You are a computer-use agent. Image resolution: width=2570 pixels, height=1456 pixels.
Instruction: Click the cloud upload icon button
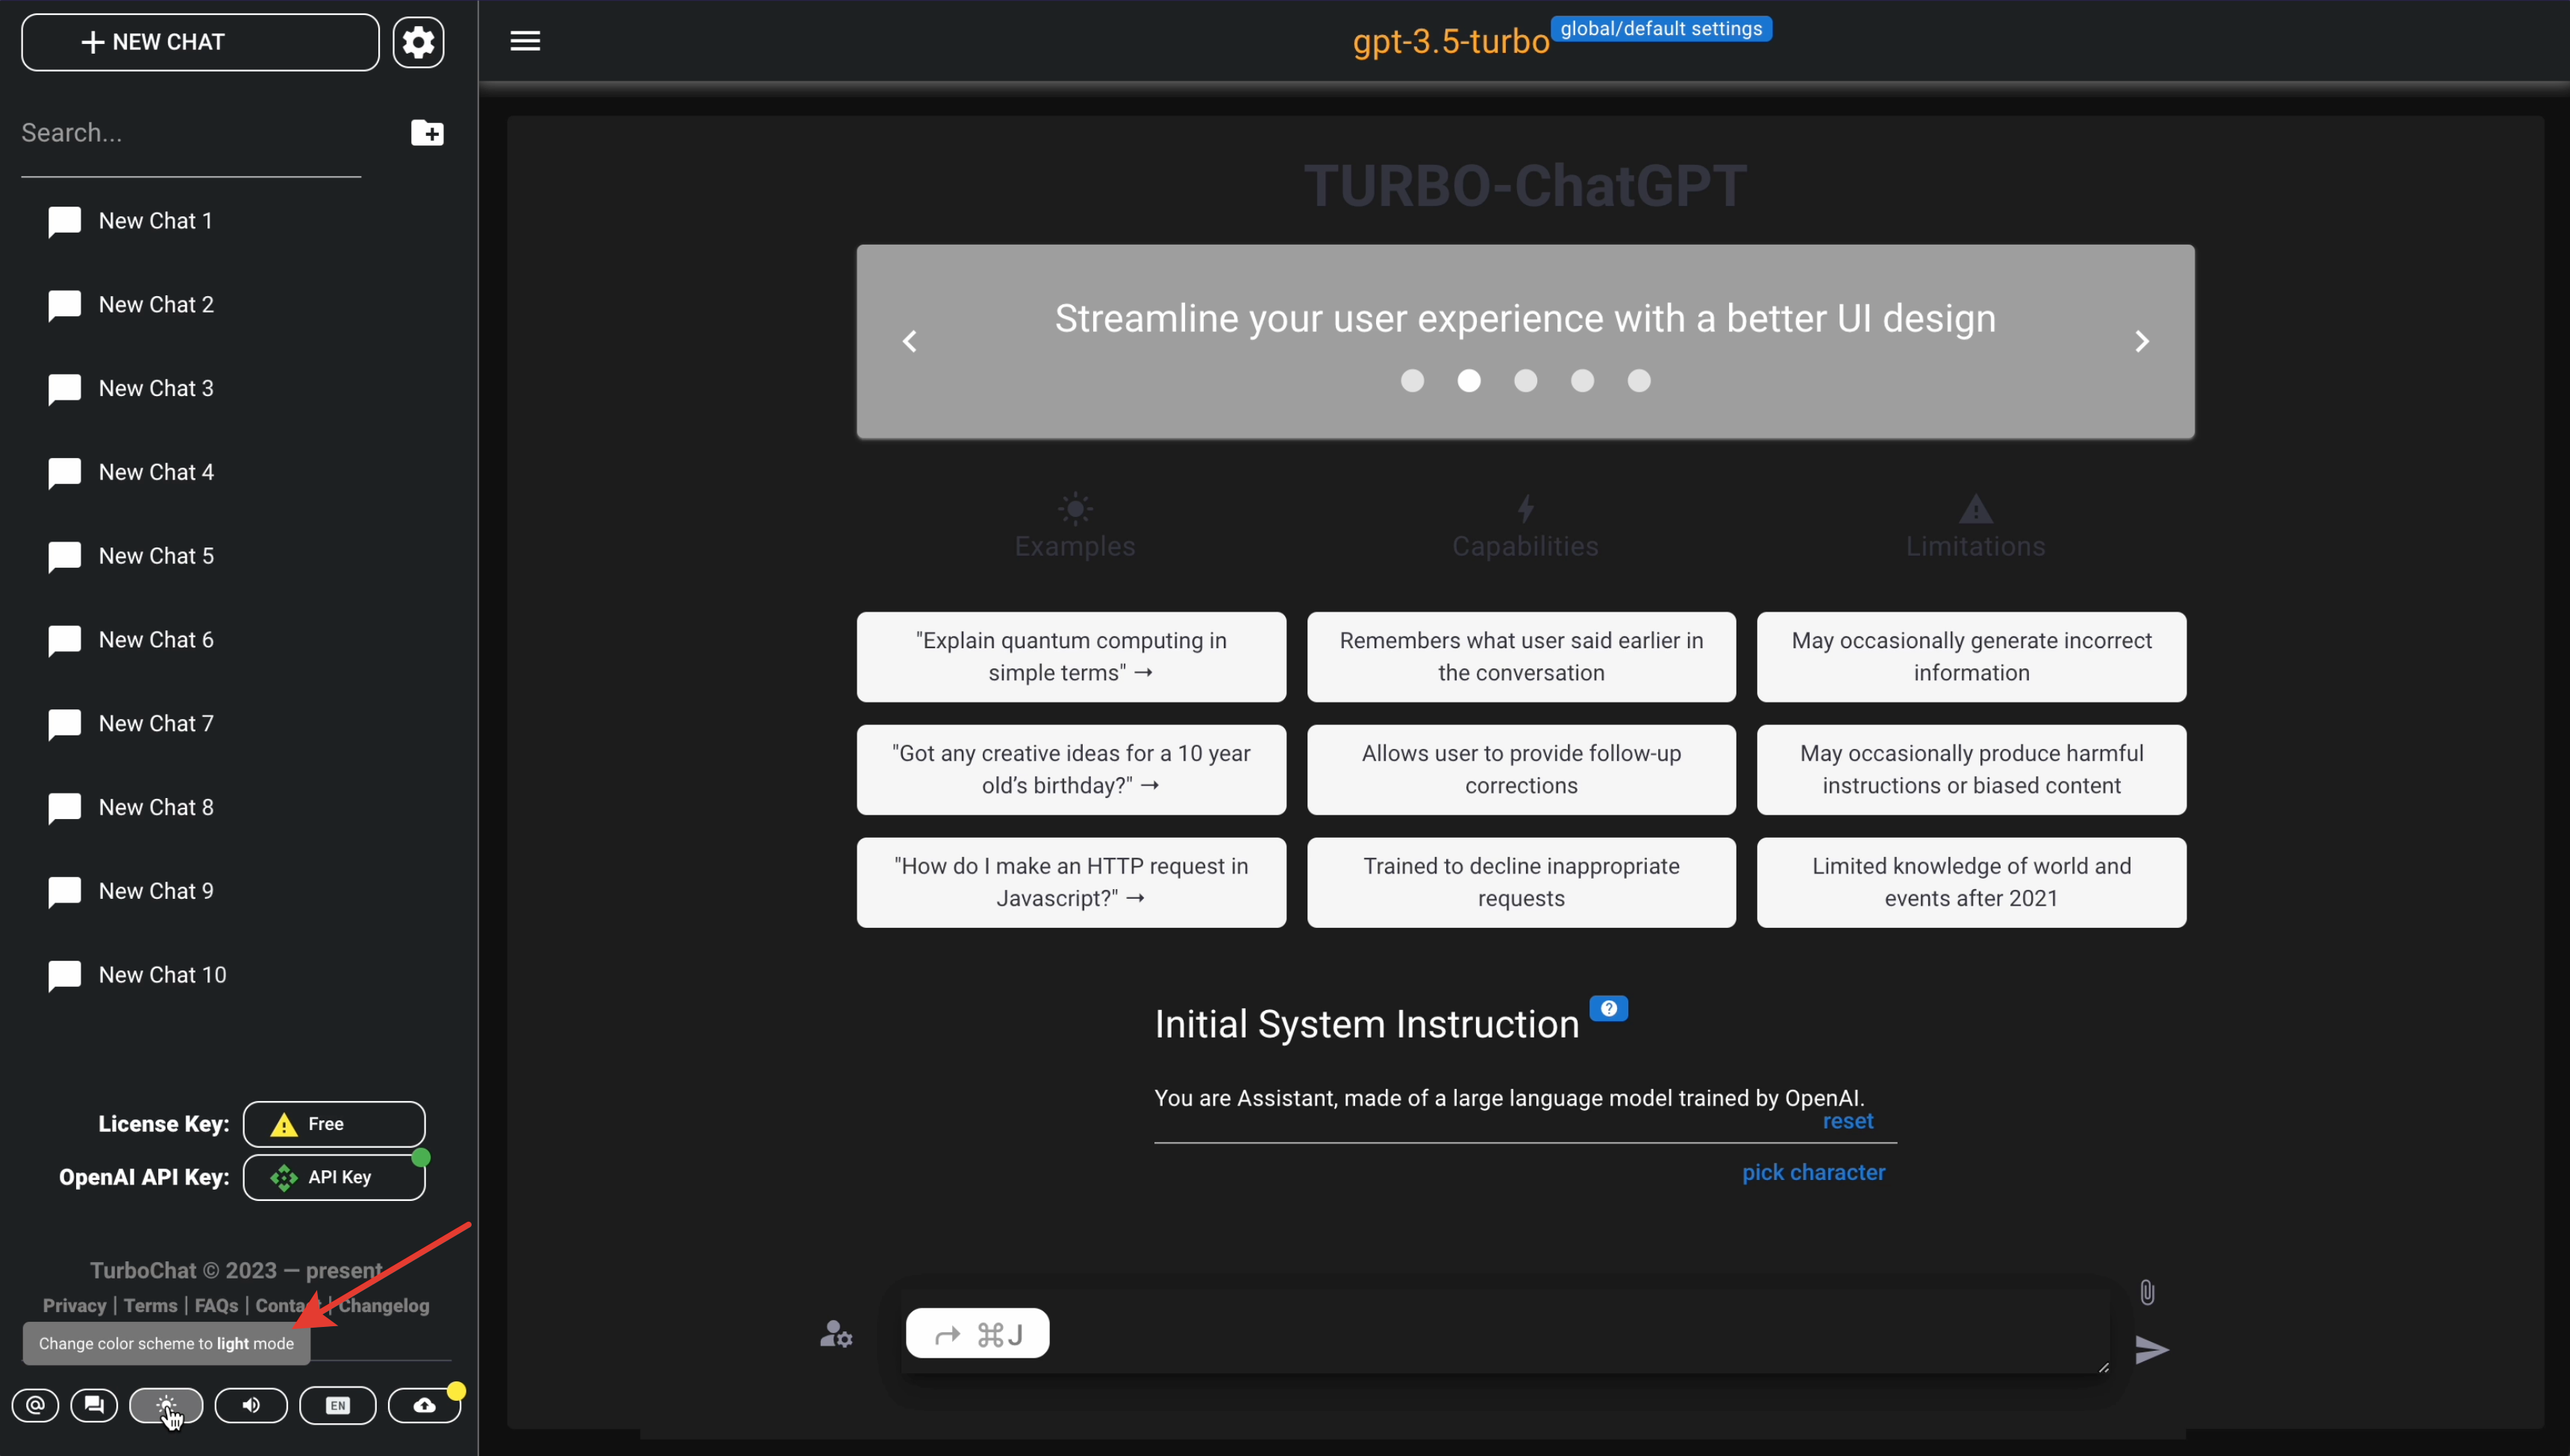pos(424,1405)
